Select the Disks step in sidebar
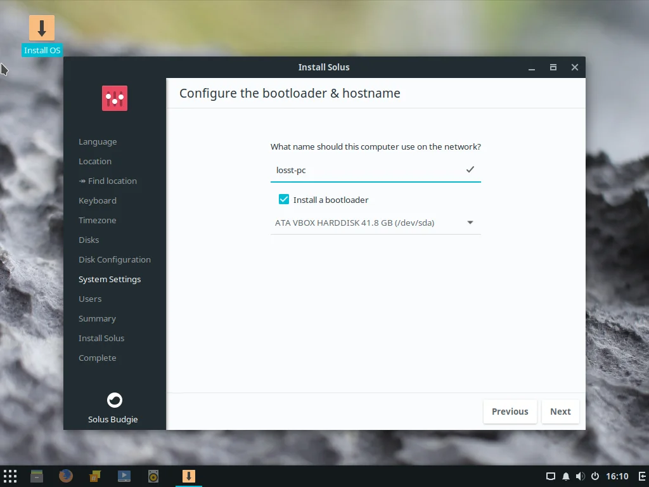Viewport: 649px width, 487px height. (89, 240)
